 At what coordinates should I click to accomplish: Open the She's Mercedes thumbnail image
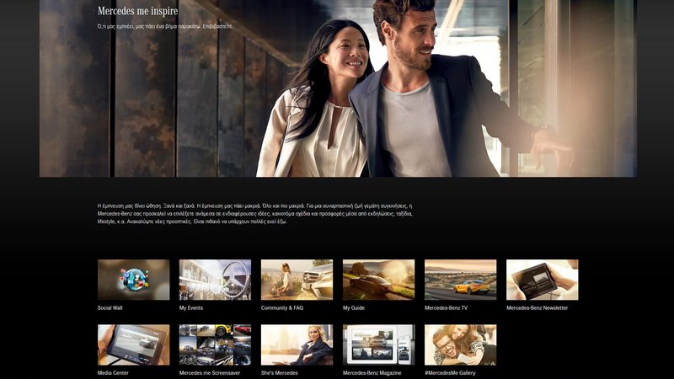[x=297, y=344]
